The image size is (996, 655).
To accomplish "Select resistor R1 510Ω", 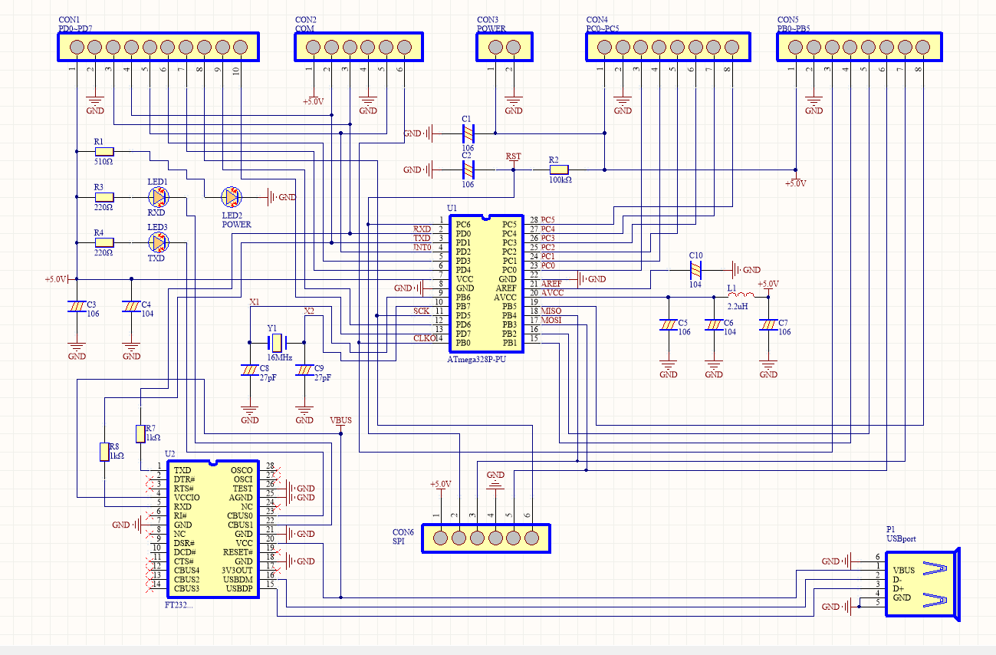I will click(104, 151).
